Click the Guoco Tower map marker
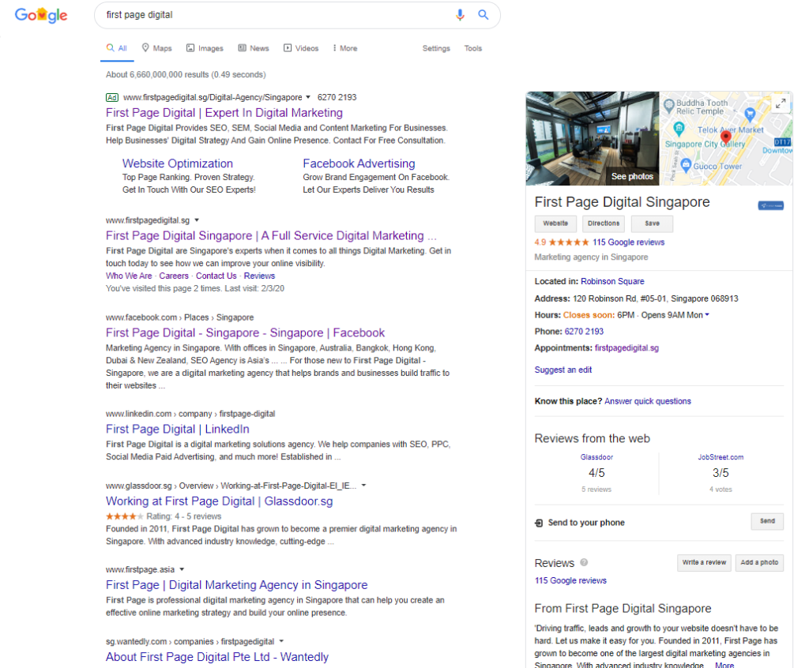 (x=686, y=165)
